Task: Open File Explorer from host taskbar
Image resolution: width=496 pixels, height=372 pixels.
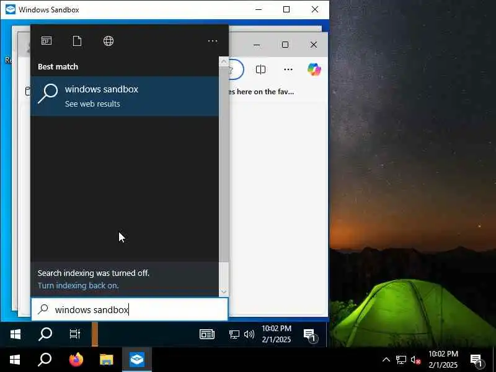Action: (x=106, y=360)
